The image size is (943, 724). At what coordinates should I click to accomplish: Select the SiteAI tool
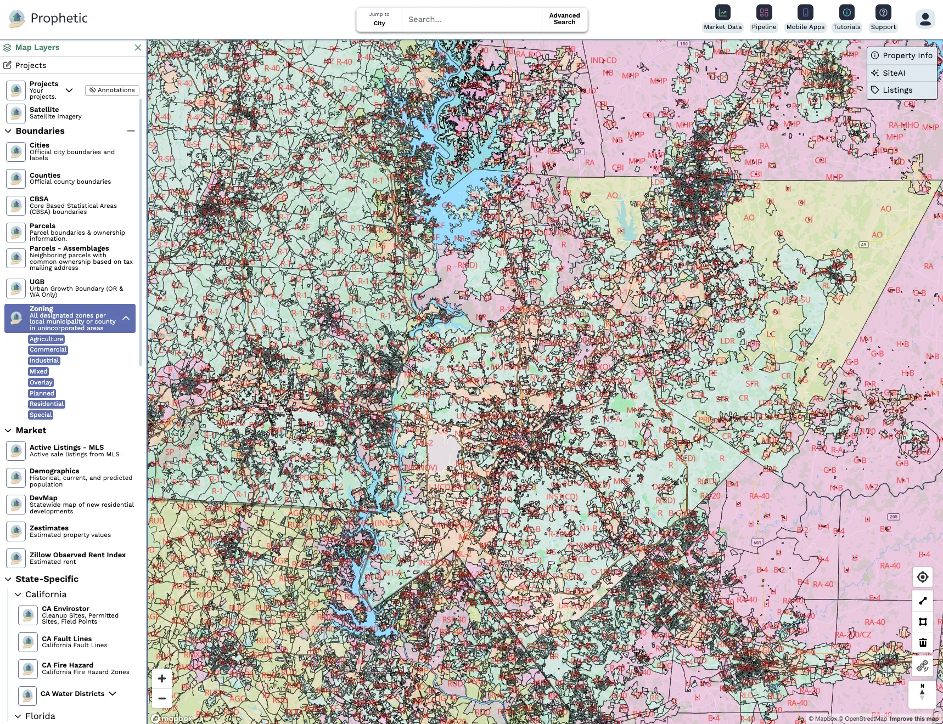(x=892, y=72)
